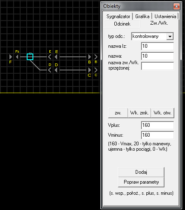This screenshot has height=210, width=185.
Task: Click filled signal B triangle on upper track
Action: (x=90, y=57)
